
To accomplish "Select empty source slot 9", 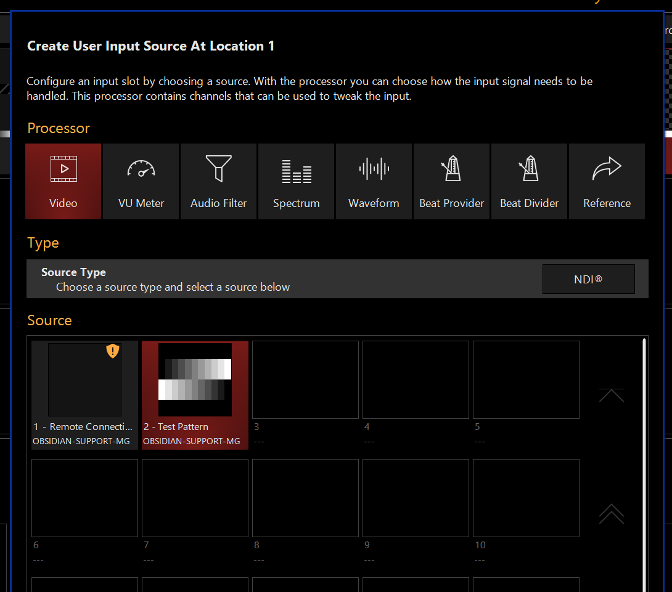I will 416,498.
